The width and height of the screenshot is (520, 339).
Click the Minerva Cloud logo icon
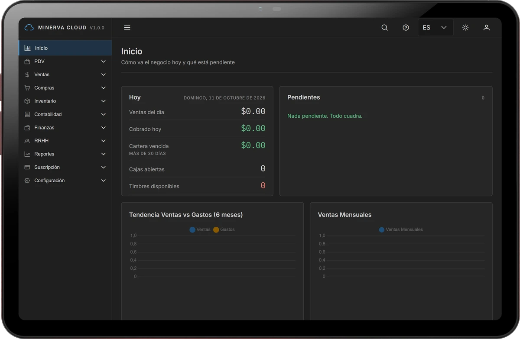29,27
